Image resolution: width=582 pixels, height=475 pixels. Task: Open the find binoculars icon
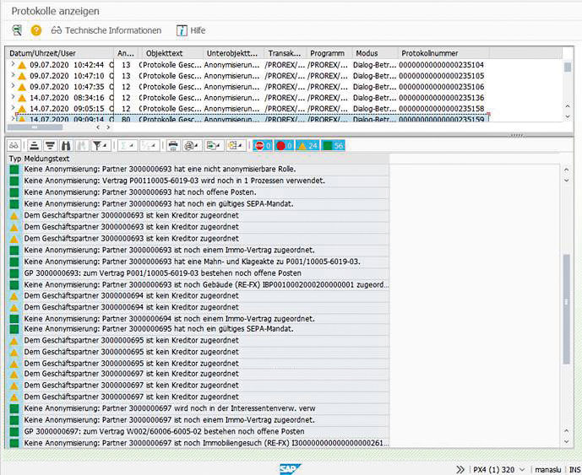(66, 145)
